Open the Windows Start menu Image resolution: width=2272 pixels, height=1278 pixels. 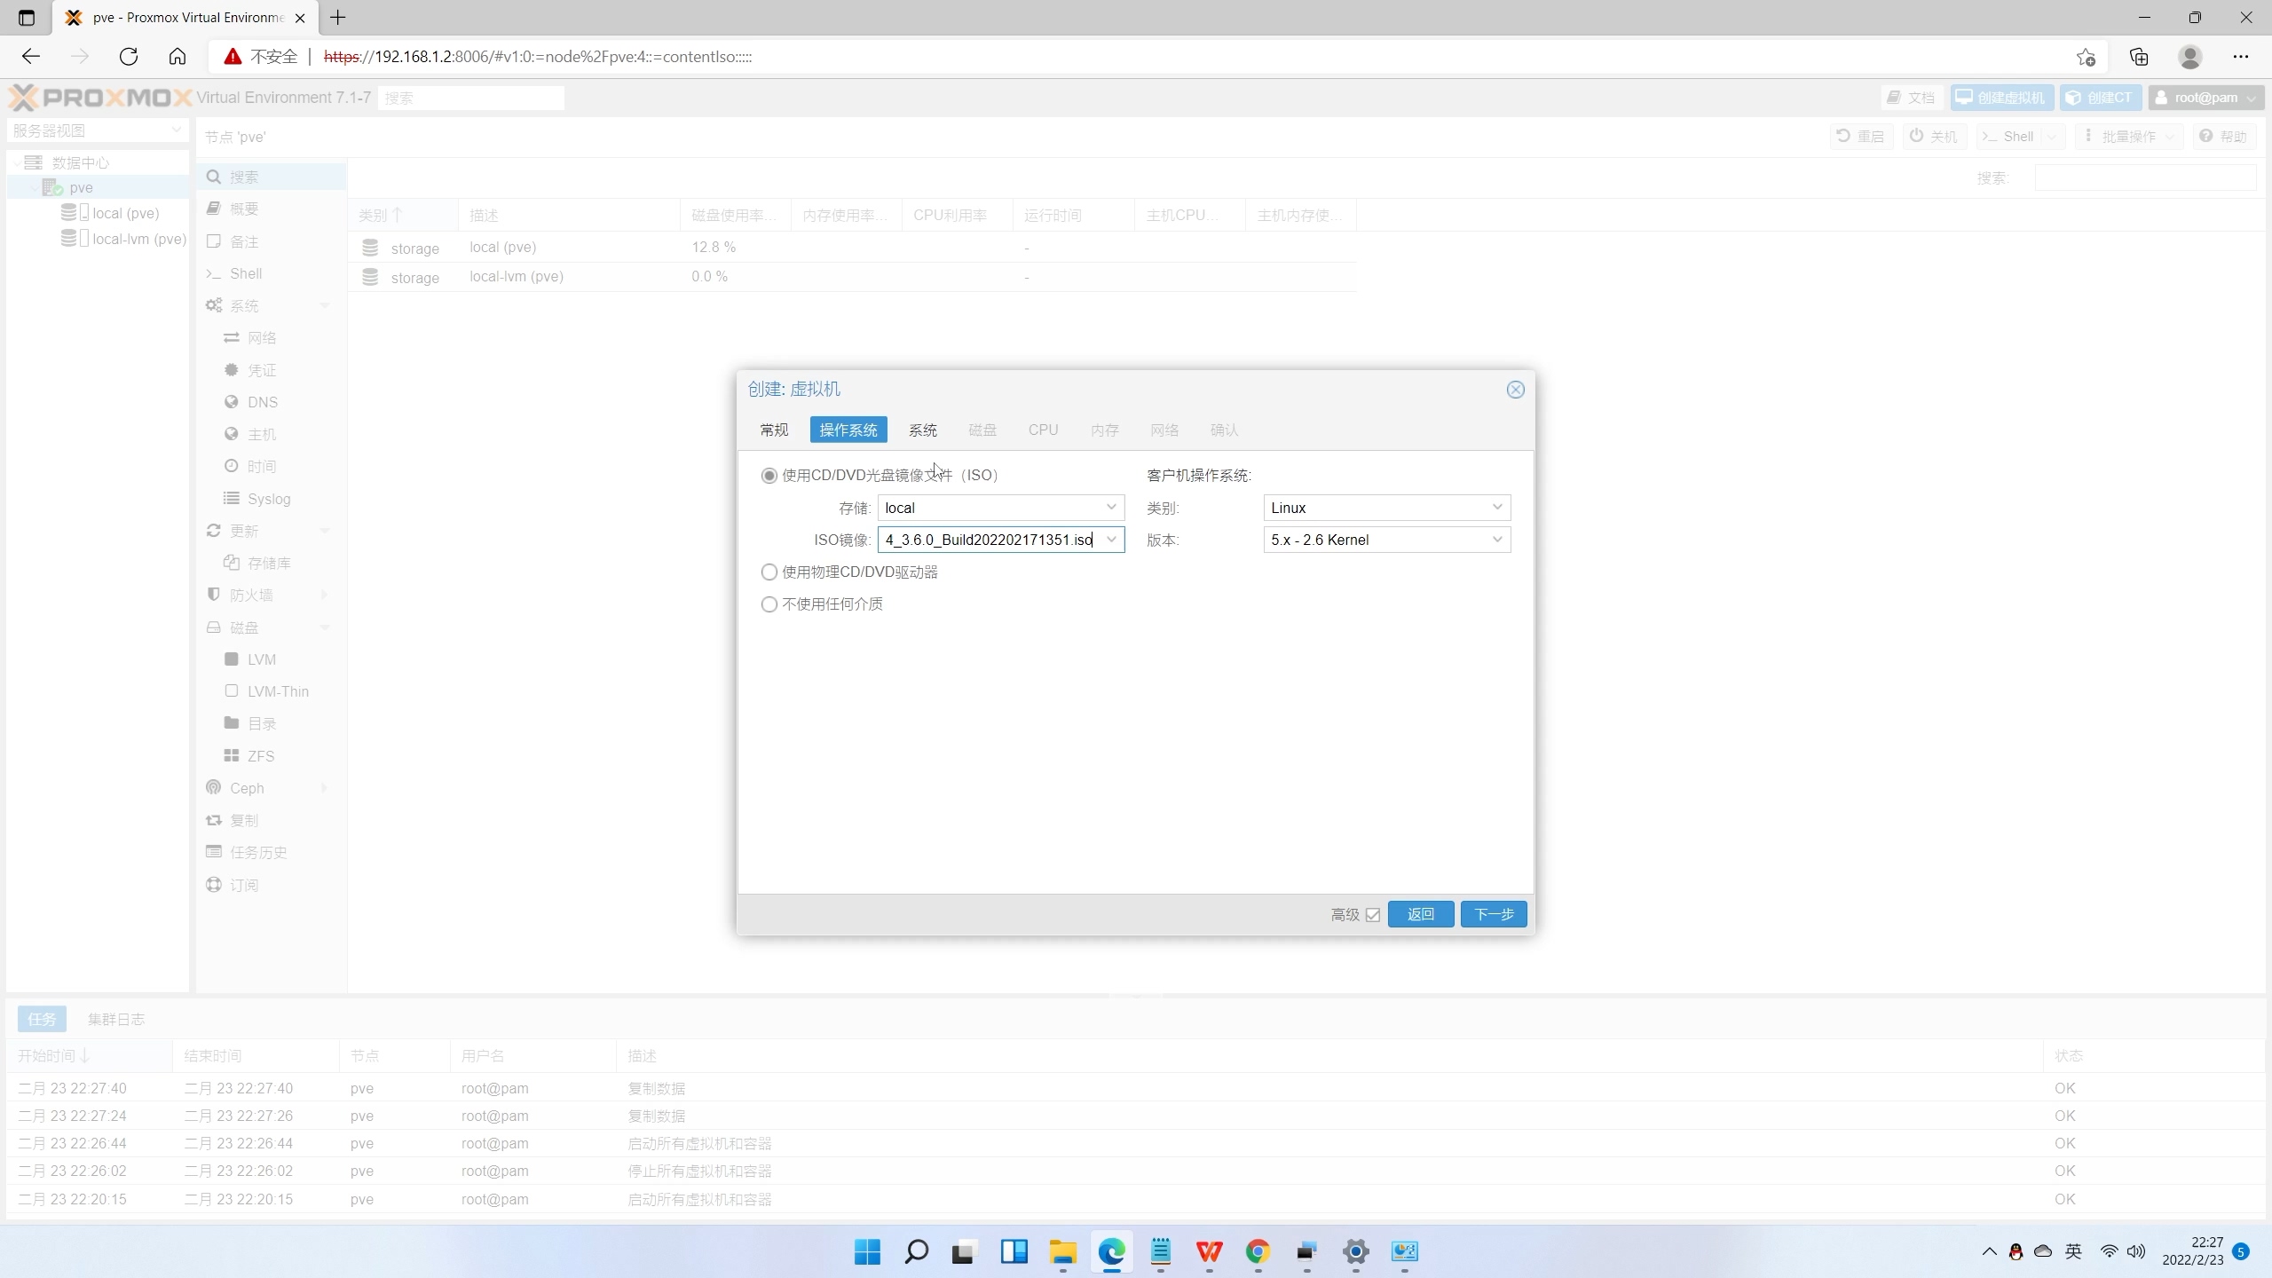click(867, 1251)
